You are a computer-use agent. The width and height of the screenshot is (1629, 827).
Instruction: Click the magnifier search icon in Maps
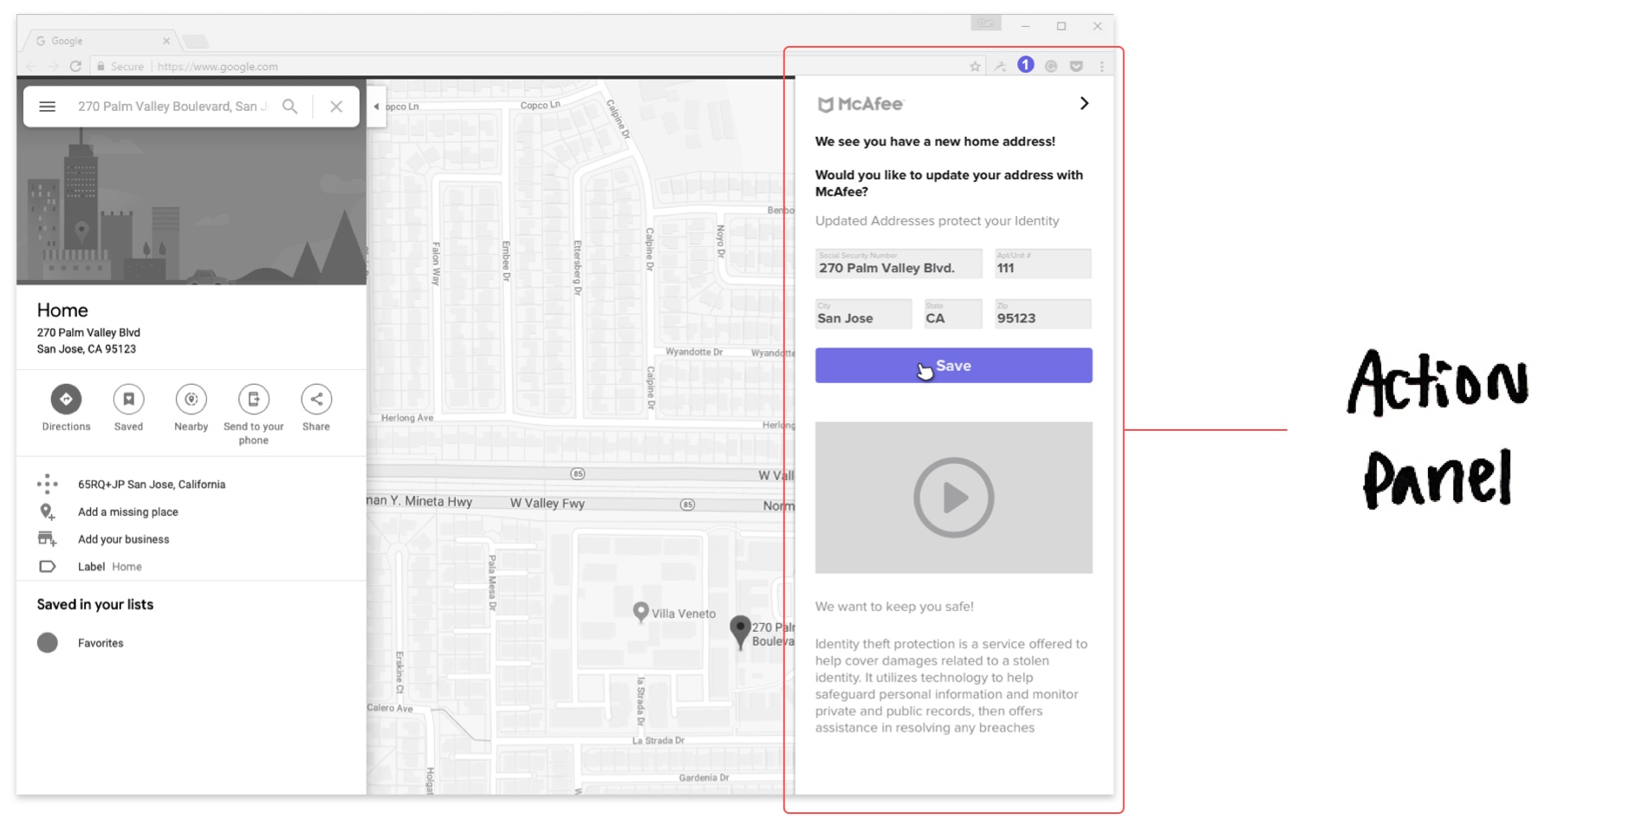290,107
